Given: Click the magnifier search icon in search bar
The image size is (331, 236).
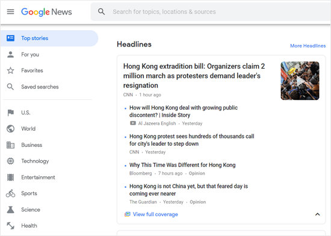Looking at the screenshot, I should point(101,11).
